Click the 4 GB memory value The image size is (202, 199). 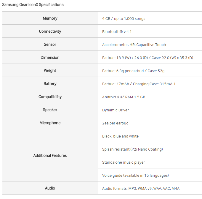point(124,18)
